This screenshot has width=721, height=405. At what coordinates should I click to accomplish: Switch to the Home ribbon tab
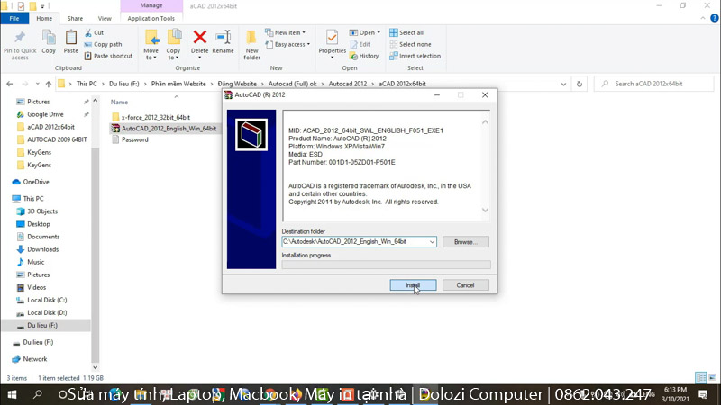(44, 18)
